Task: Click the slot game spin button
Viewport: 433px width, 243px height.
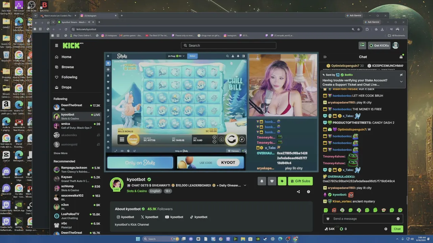Action: tap(232, 139)
